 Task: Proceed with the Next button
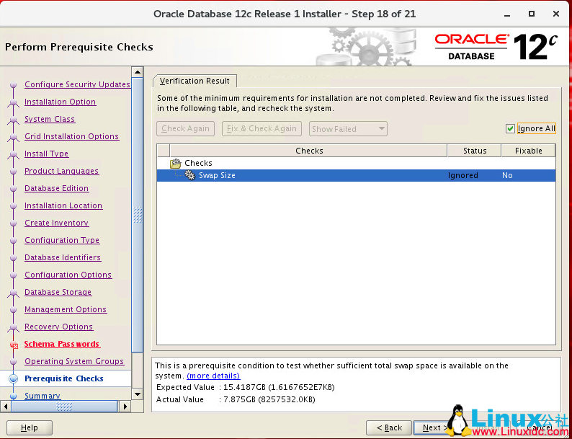coord(432,427)
